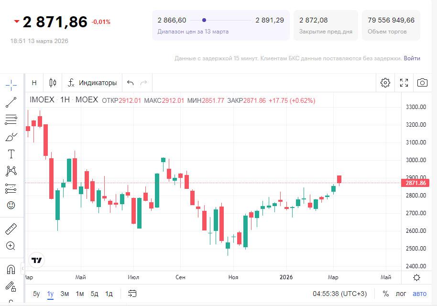The height and width of the screenshot is (306, 437).
Task: Select the text annotation tool
Action: point(11,154)
